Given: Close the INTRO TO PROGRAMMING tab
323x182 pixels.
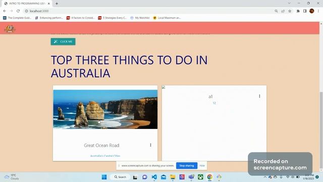Looking at the screenshot, I should (49, 4).
